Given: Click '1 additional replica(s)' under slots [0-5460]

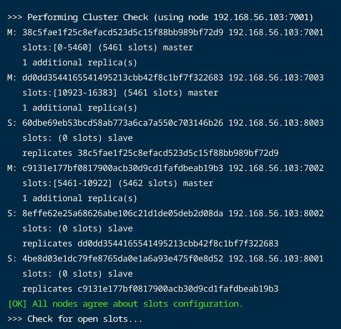Looking at the screenshot, I should pos(80,62).
